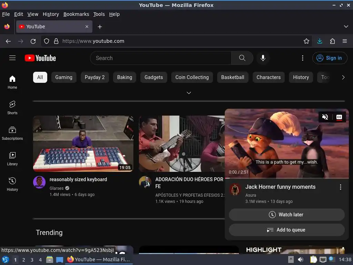Open History from sidebar

(x=12, y=184)
